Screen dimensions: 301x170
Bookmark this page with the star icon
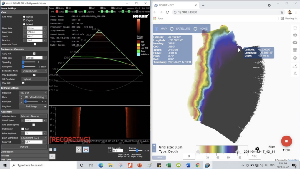coord(282,12)
